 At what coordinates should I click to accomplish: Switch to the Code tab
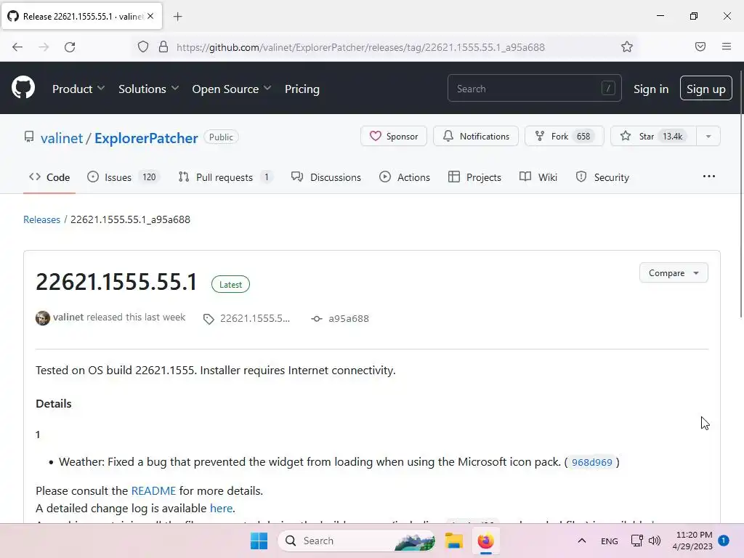(x=49, y=177)
